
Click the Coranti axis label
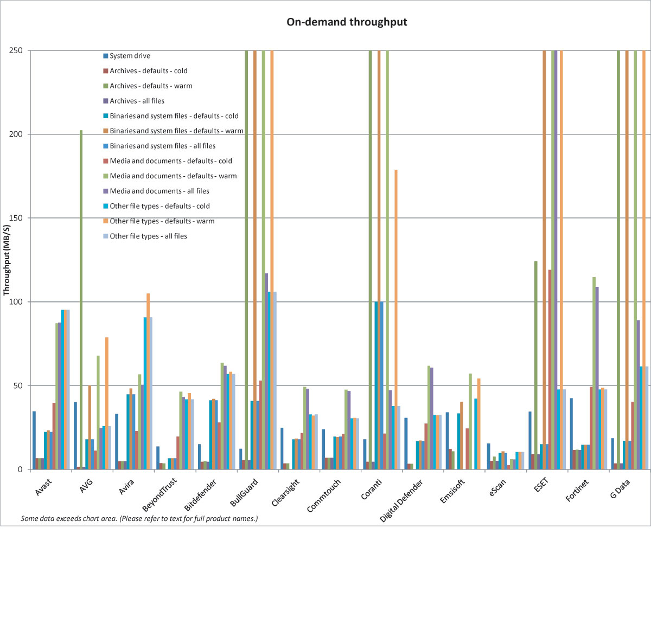tap(372, 490)
